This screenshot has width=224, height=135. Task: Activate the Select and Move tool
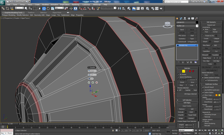pyautogui.click(x=44, y=8)
